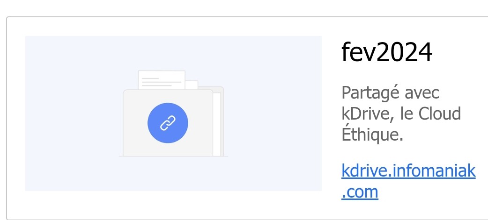Click the white document sheet above folder

(162, 80)
